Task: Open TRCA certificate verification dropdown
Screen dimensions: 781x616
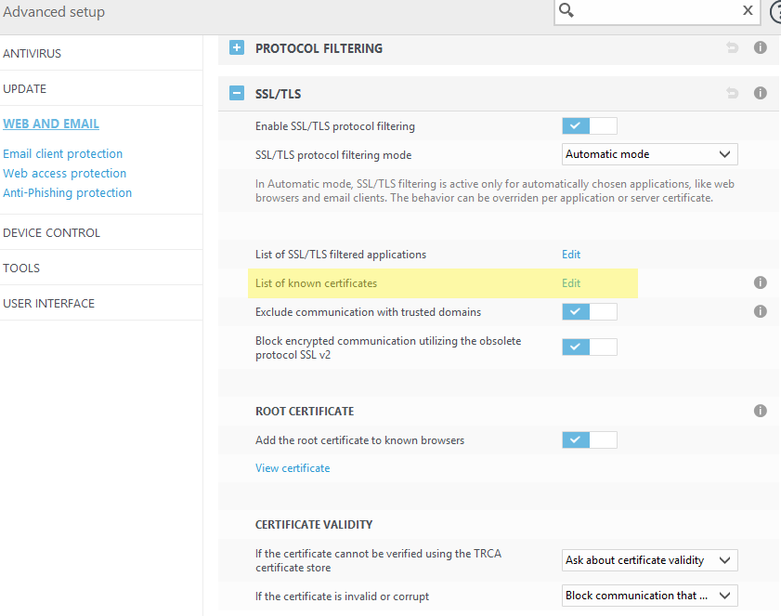Action: 649,560
